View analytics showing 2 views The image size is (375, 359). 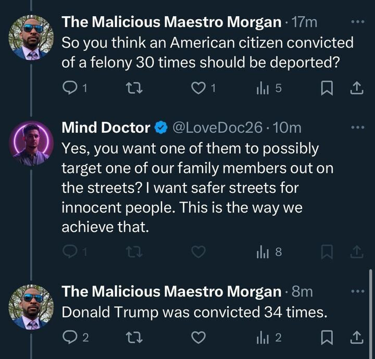click(269, 338)
